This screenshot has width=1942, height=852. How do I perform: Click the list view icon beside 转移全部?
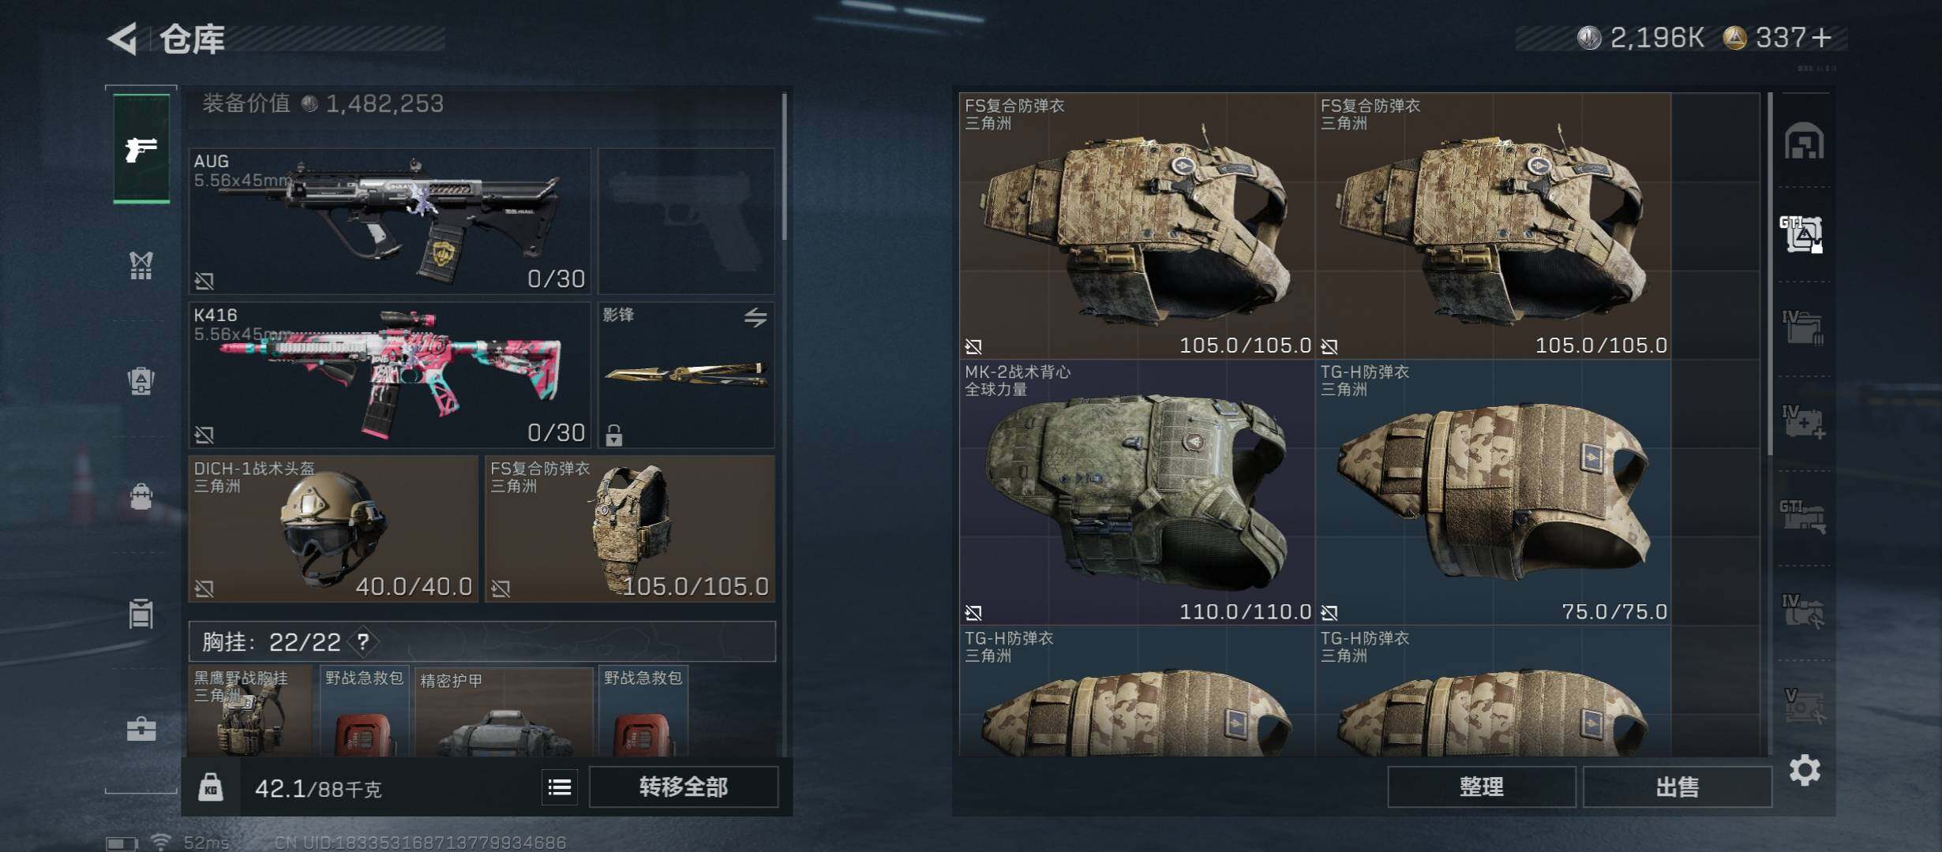[x=560, y=787]
